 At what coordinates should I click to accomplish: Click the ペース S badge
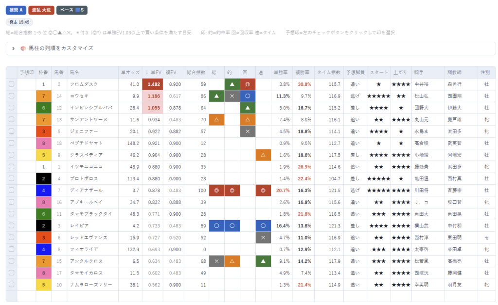(x=72, y=10)
